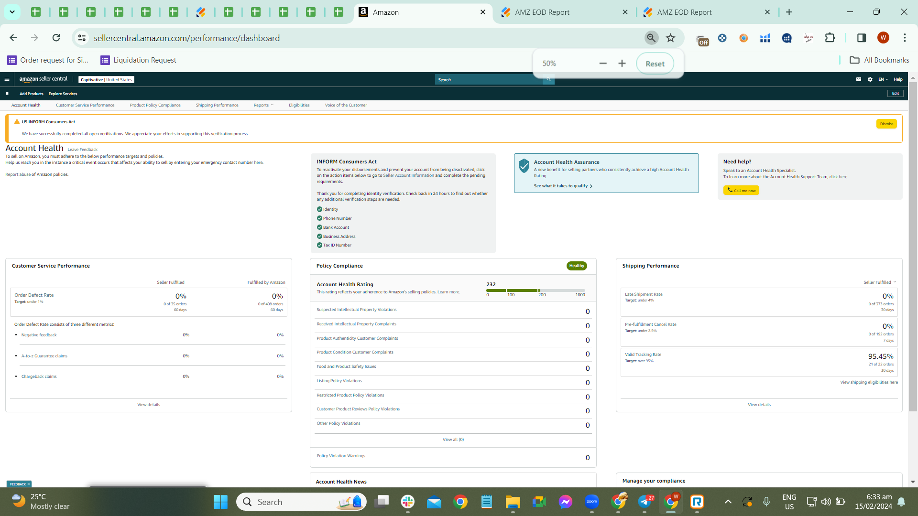Open Add Products

click(32, 94)
